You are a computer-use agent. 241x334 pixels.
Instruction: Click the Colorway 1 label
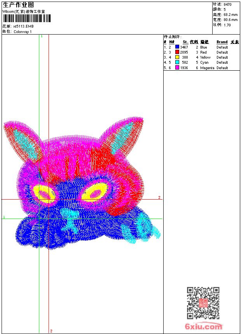point(23,32)
